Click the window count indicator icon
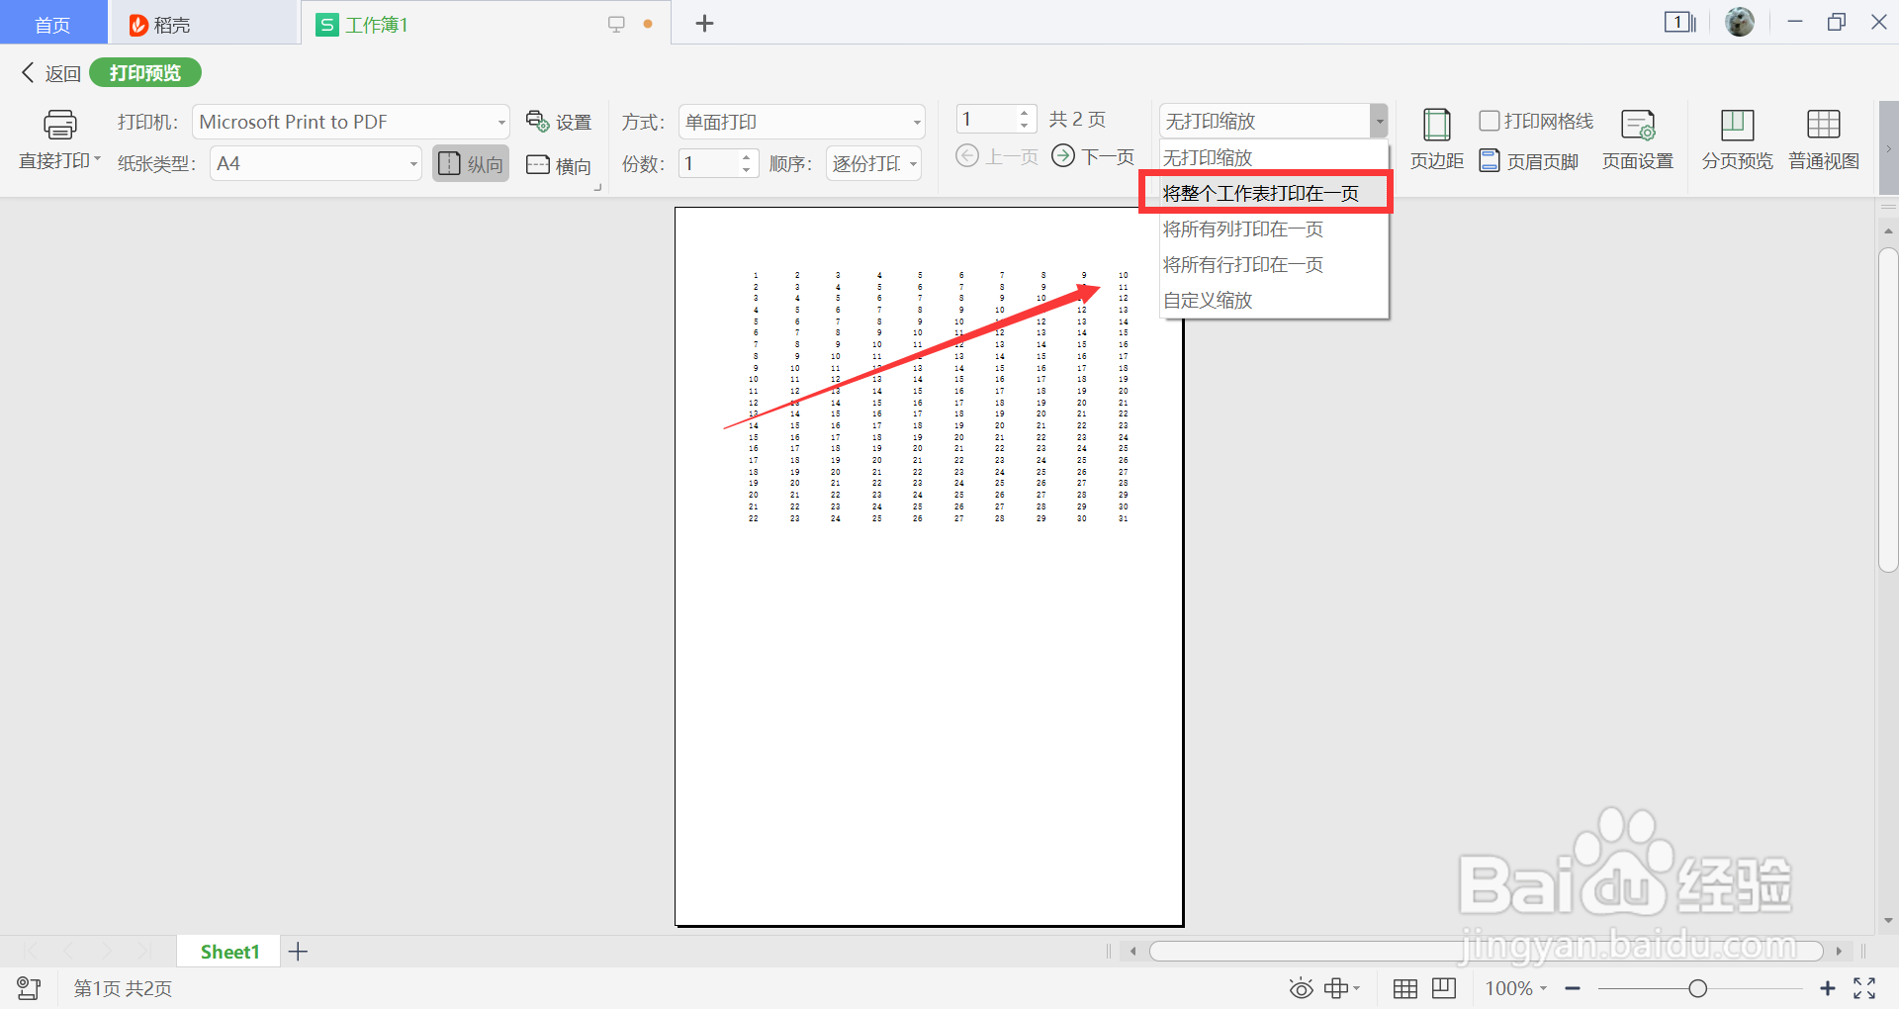The height and width of the screenshot is (1009, 1899). point(1679,22)
